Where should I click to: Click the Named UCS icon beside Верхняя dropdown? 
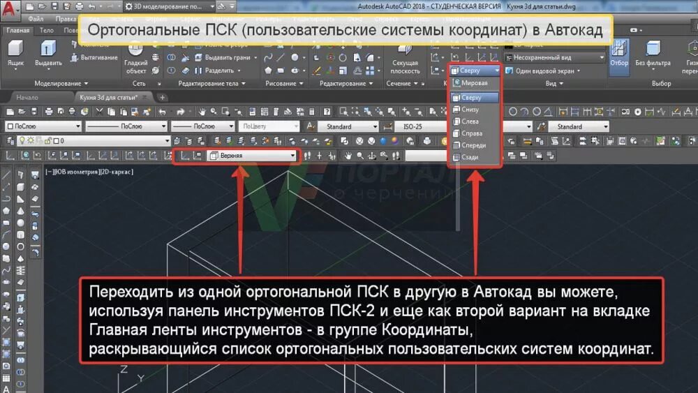click(x=198, y=156)
